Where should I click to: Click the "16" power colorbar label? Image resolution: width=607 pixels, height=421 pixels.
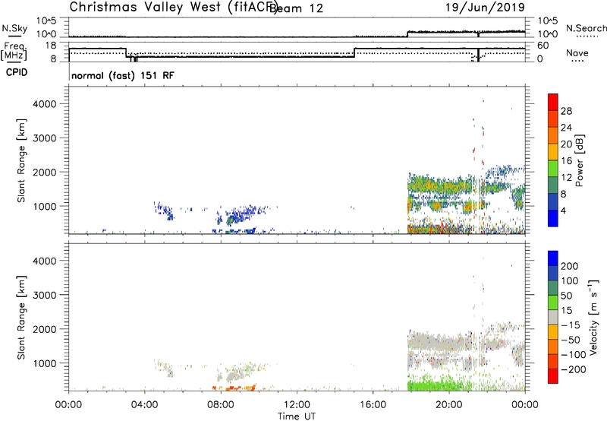566,161
